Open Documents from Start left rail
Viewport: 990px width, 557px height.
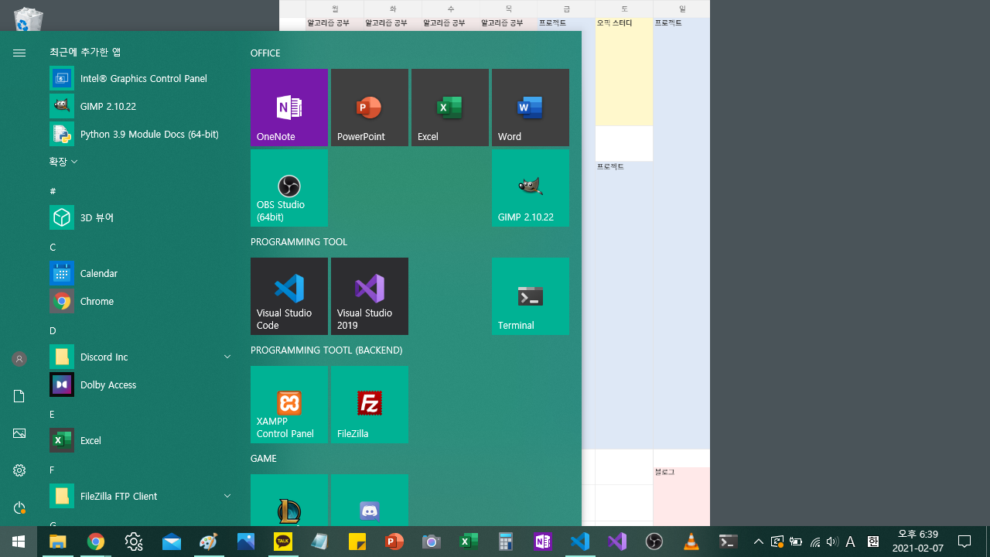tap(19, 396)
